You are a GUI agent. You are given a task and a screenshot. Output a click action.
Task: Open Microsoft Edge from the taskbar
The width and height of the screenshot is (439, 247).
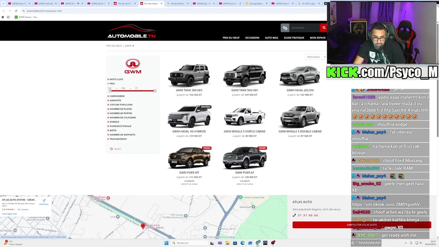(x=242, y=243)
